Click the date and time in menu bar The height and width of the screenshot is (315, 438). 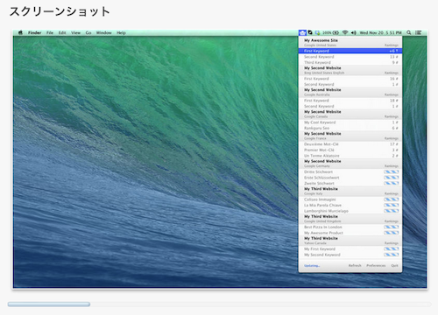coord(380,32)
